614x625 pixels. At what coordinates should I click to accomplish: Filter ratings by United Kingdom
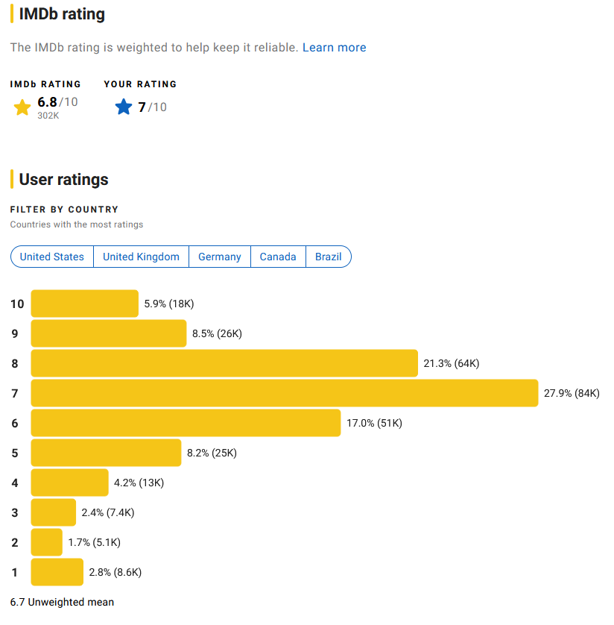pyautogui.click(x=141, y=257)
